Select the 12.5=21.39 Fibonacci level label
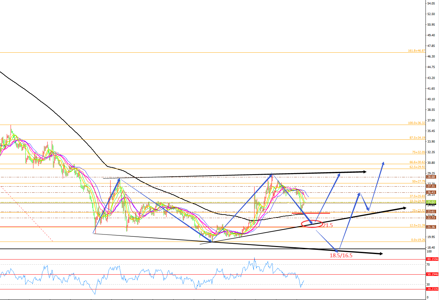This screenshot has width=439, height=300. (x=417, y=225)
